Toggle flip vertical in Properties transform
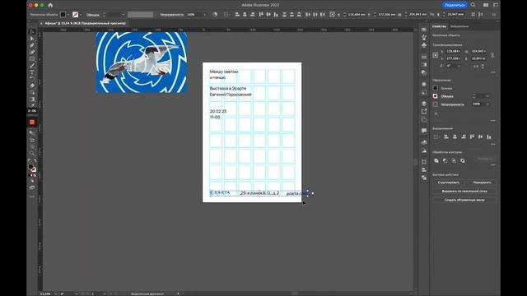 click(x=483, y=66)
